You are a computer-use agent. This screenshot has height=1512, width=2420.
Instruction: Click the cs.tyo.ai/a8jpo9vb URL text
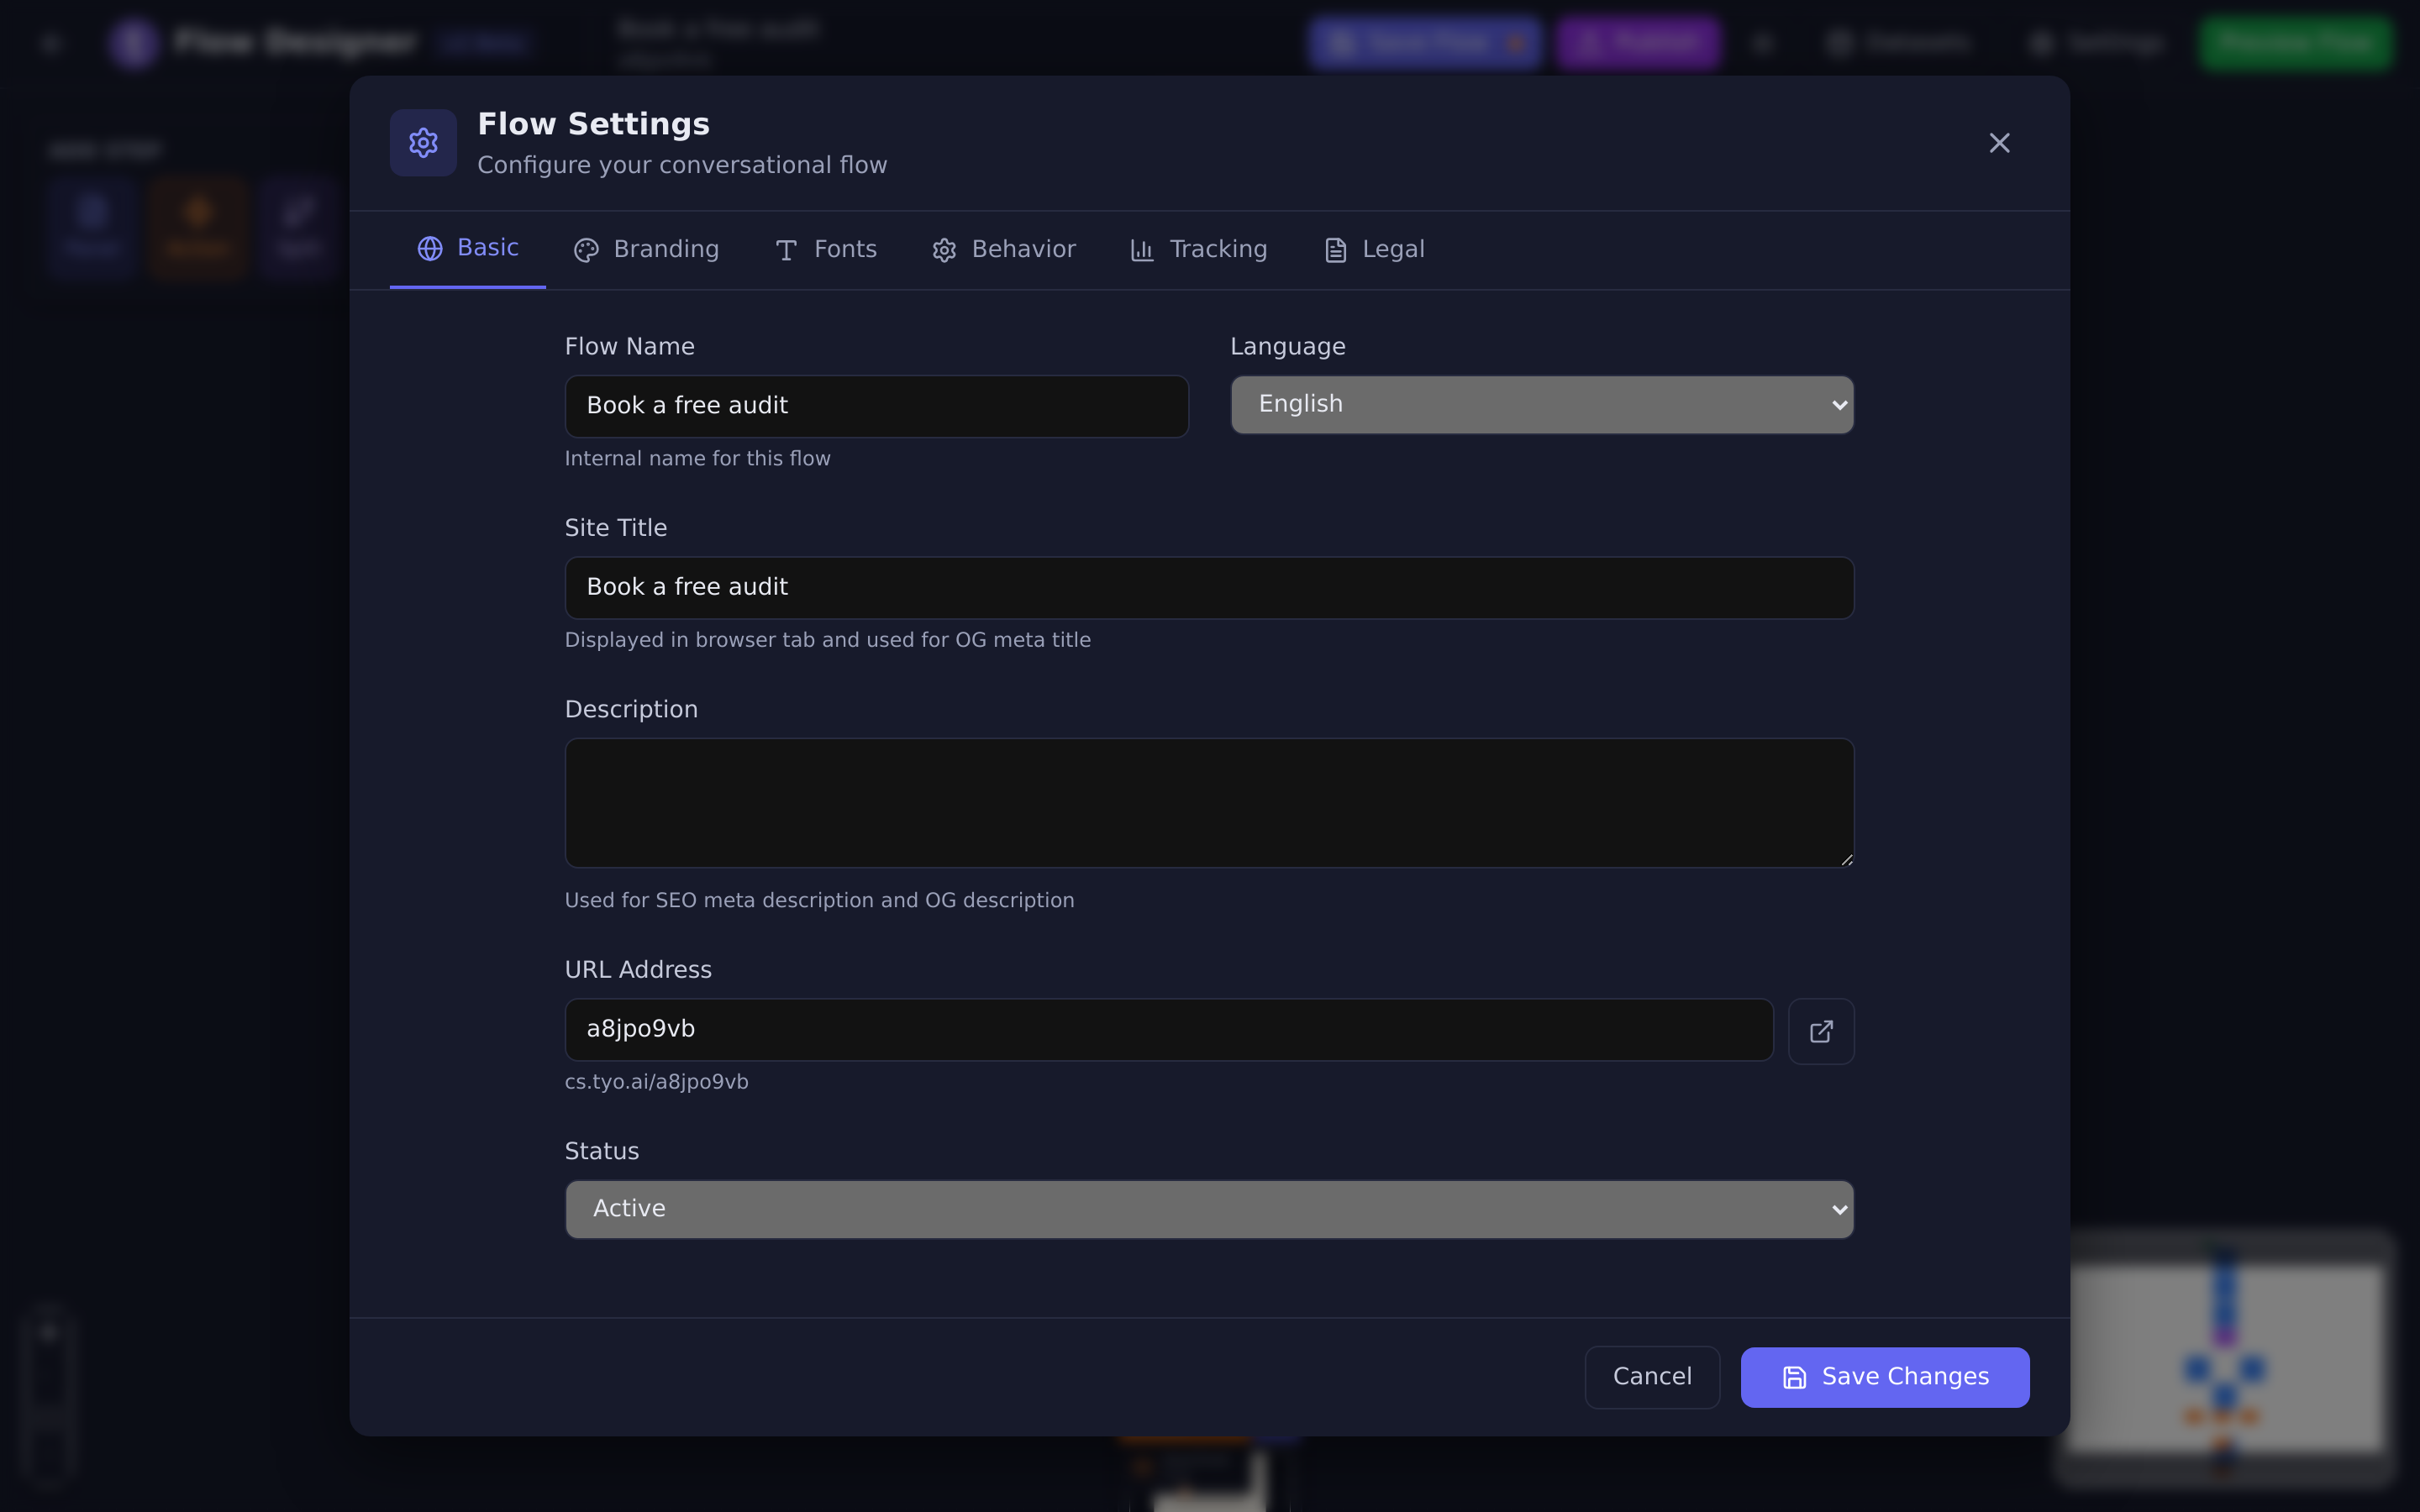tap(656, 1082)
